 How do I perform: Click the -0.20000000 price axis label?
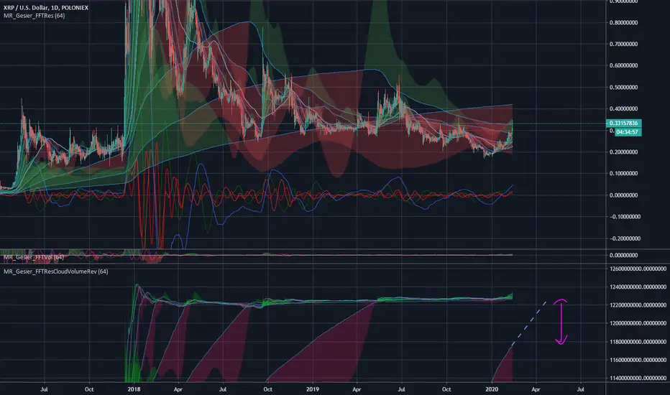point(625,238)
